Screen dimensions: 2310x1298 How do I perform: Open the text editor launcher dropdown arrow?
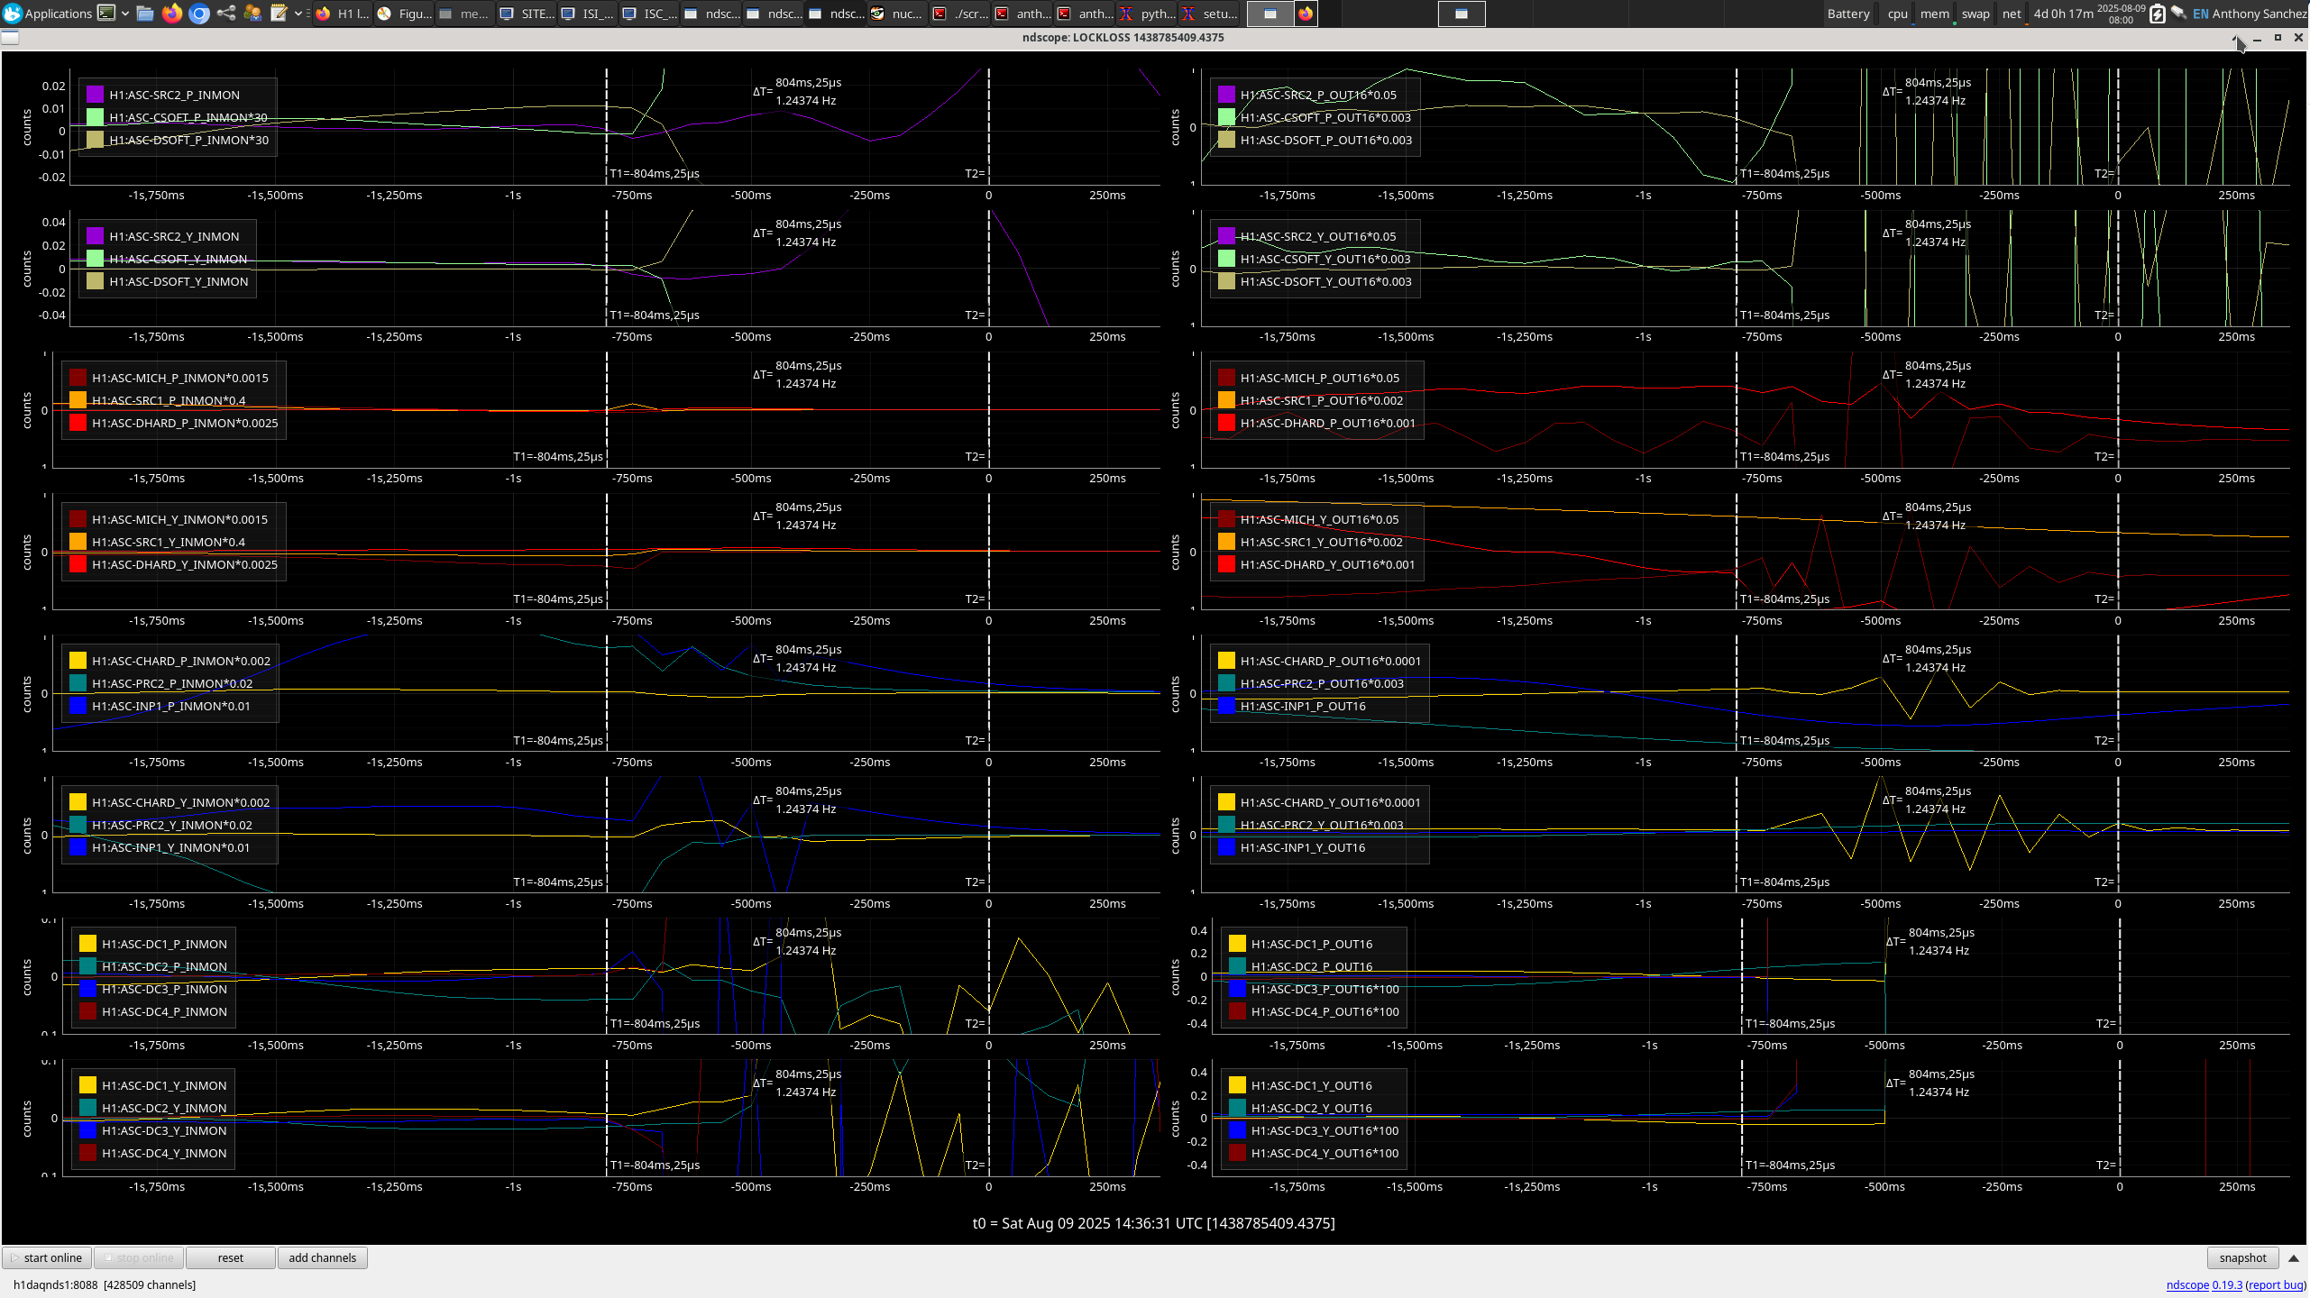pyautogui.click(x=298, y=14)
